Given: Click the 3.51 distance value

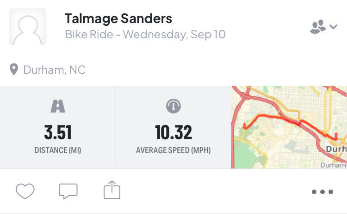Looking at the screenshot, I should pyautogui.click(x=58, y=133).
